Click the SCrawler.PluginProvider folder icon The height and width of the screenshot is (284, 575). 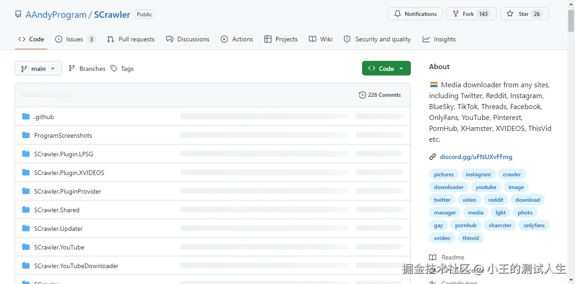pyautogui.click(x=26, y=191)
